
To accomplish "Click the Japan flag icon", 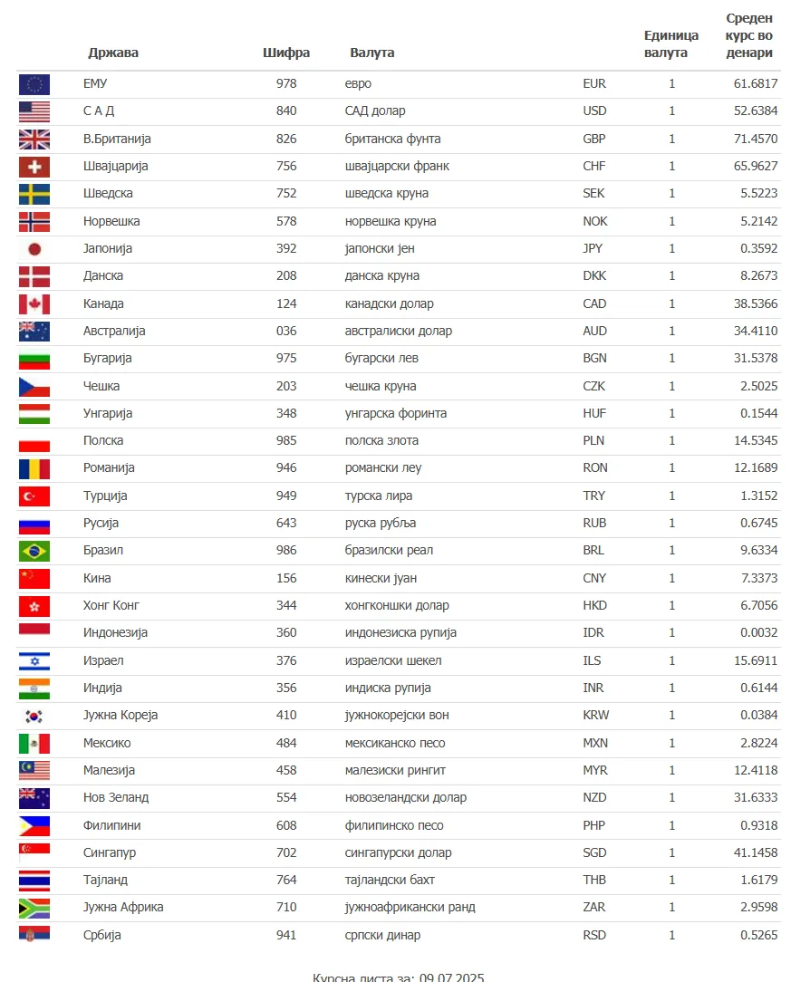I will click(34, 249).
